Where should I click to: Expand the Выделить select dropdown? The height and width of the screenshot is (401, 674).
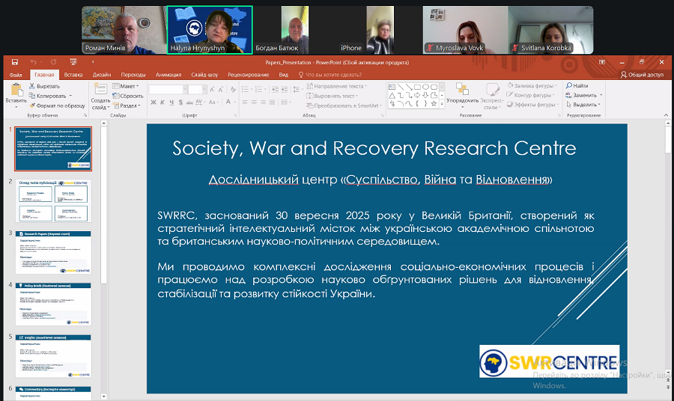pos(583,105)
